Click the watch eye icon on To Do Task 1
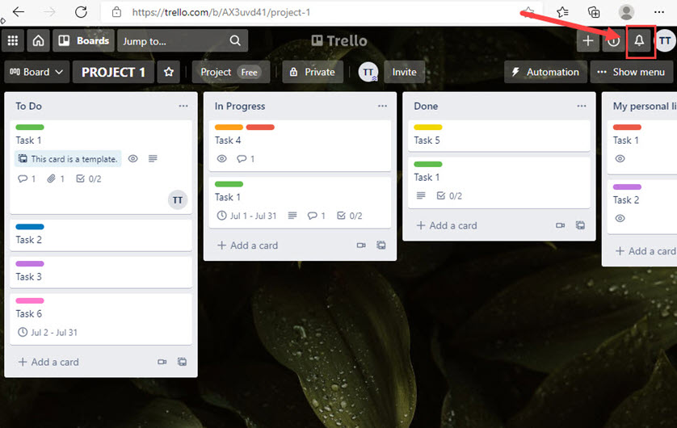This screenshot has width=677, height=428. click(133, 159)
